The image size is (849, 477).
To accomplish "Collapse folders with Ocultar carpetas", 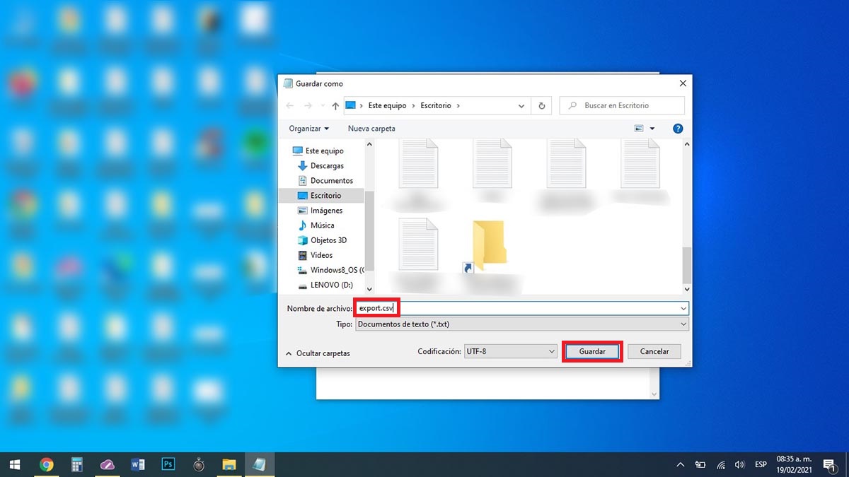I will pos(318,353).
